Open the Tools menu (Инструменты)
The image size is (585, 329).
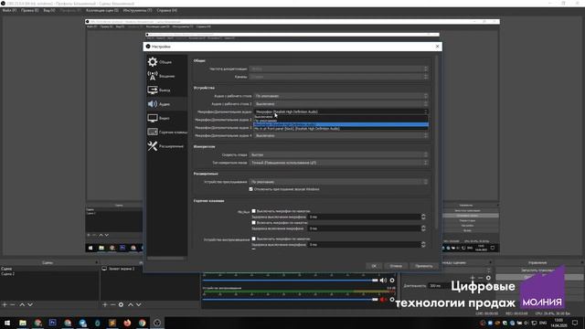(x=137, y=10)
